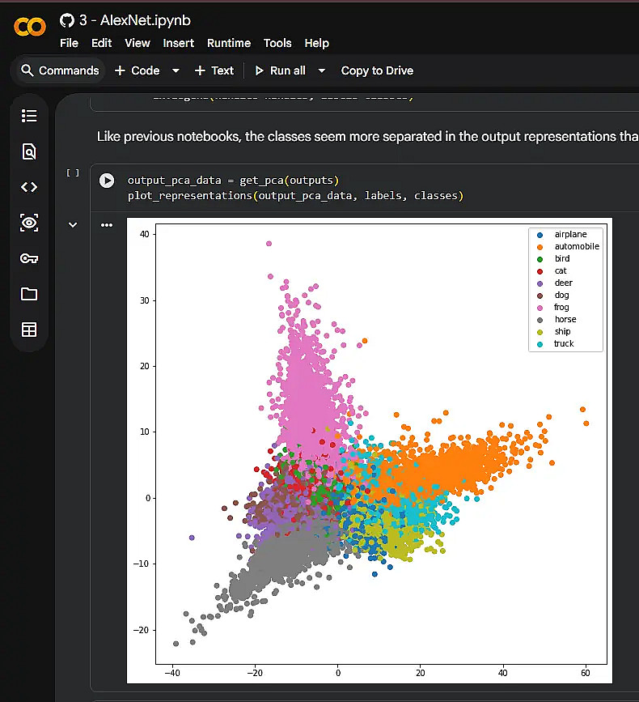Click the Run all button

[x=281, y=70]
